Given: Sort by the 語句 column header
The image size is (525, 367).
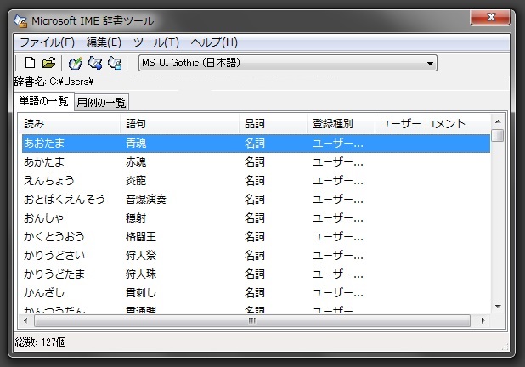Looking at the screenshot, I should (179, 123).
